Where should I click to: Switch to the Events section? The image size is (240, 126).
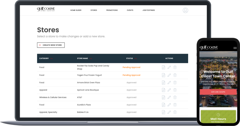[x=130, y=10]
